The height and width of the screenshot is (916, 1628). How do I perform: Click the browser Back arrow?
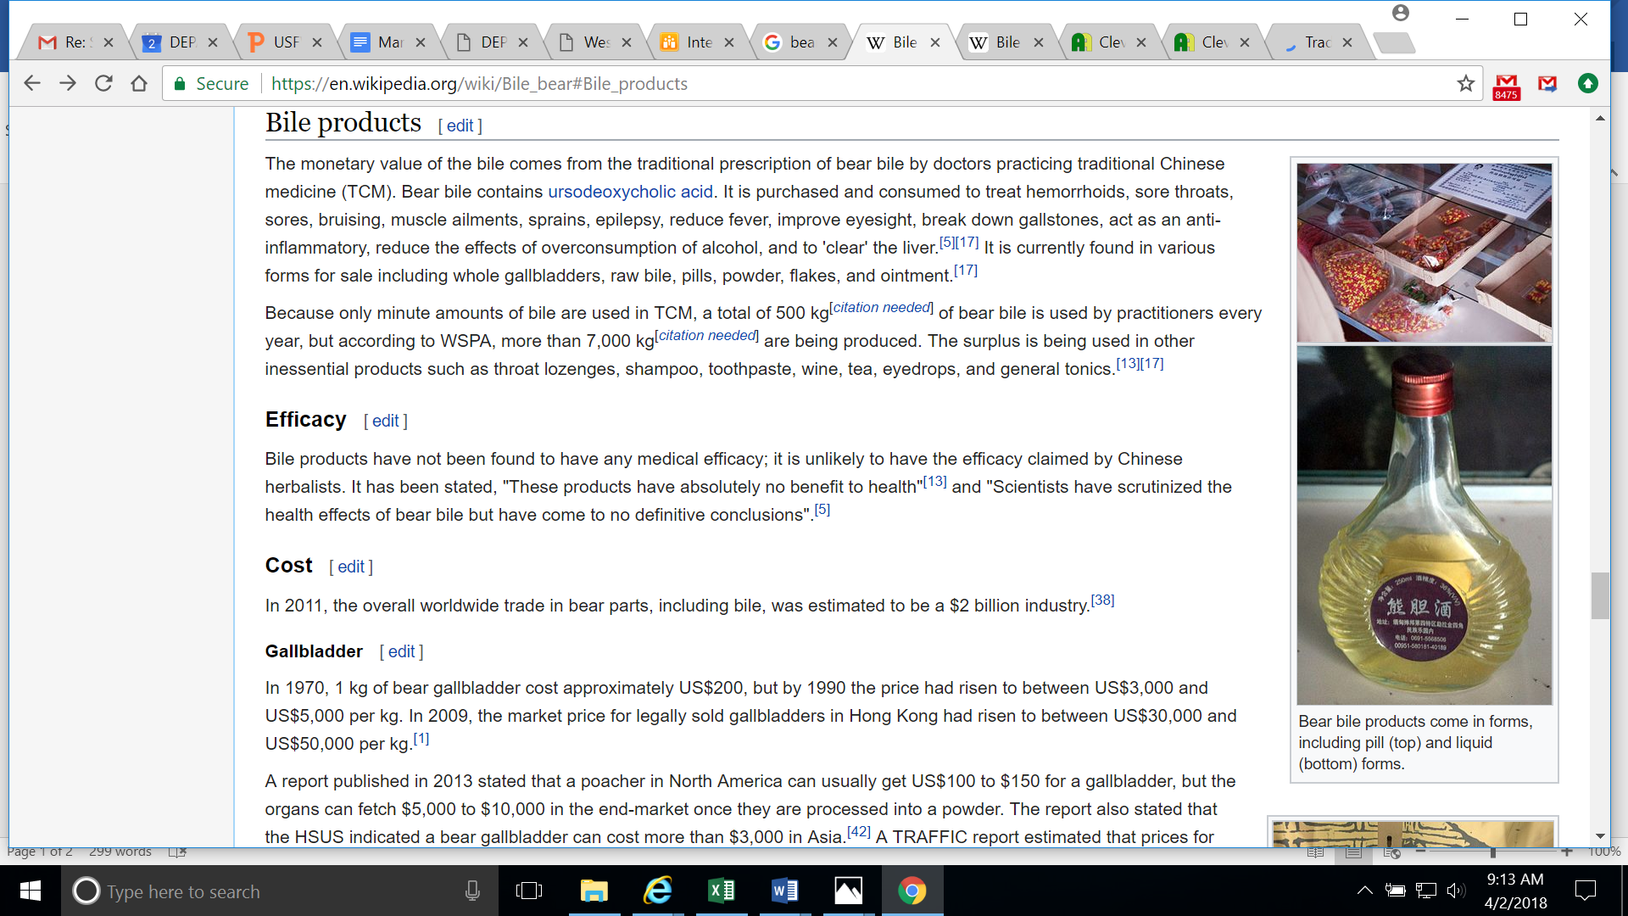[x=32, y=83]
